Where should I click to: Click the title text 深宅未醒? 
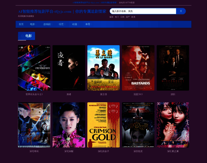69,151
